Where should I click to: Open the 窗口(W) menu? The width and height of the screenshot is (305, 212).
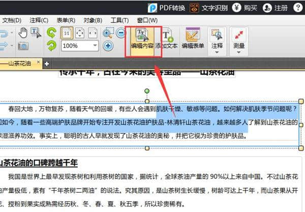point(147,20)
